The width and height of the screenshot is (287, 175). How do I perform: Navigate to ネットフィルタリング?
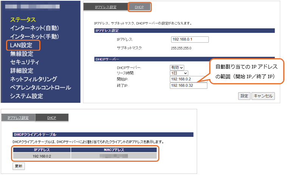tap(34, 79)
